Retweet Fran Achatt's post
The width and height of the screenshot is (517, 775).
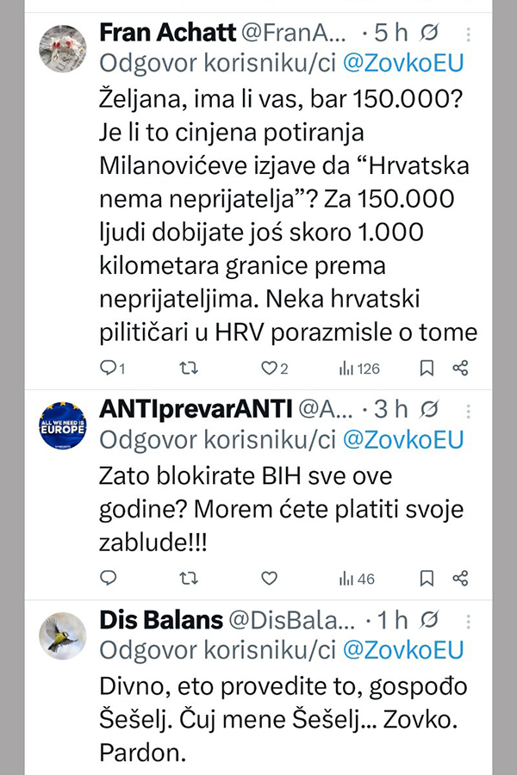point(188,369)
